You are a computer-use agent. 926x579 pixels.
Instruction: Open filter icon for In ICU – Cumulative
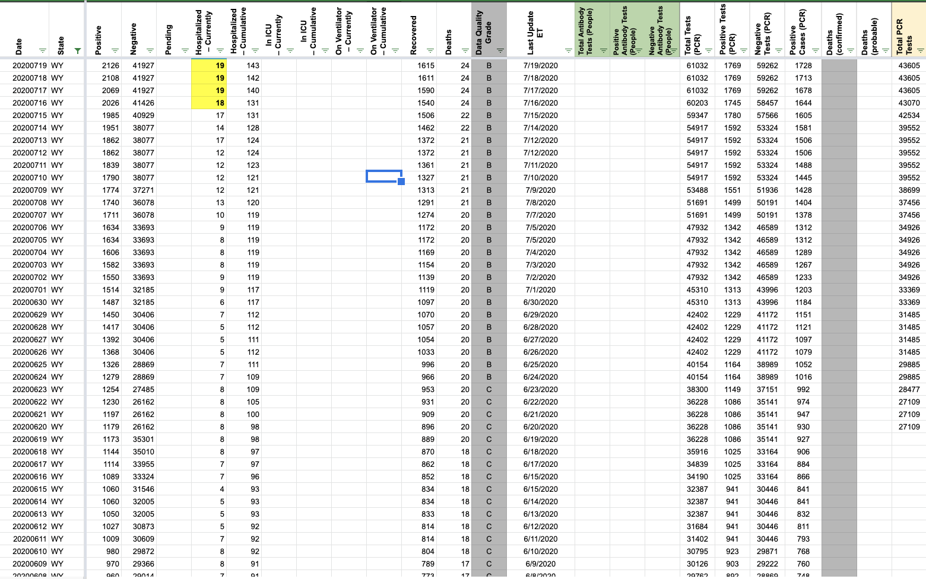[325, 51]
